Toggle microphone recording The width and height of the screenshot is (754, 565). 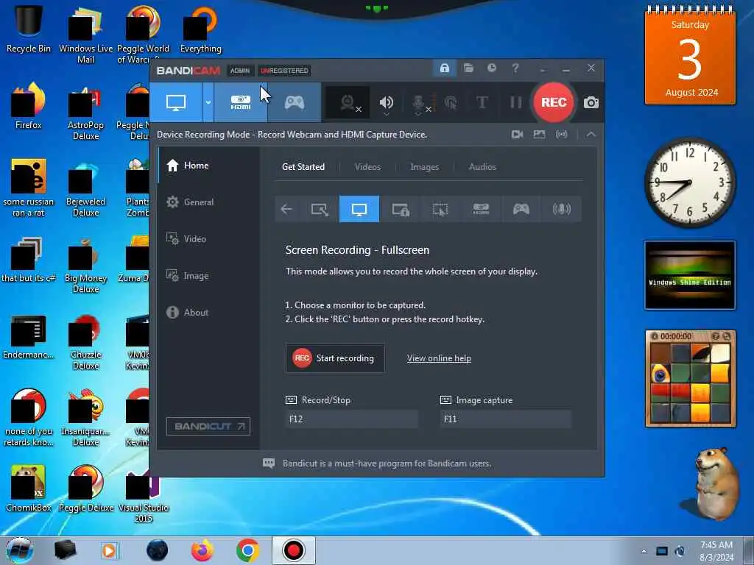click(419, 102)
